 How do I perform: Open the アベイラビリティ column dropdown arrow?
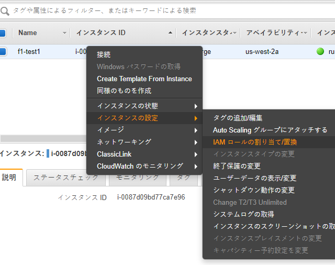(305, 33)
